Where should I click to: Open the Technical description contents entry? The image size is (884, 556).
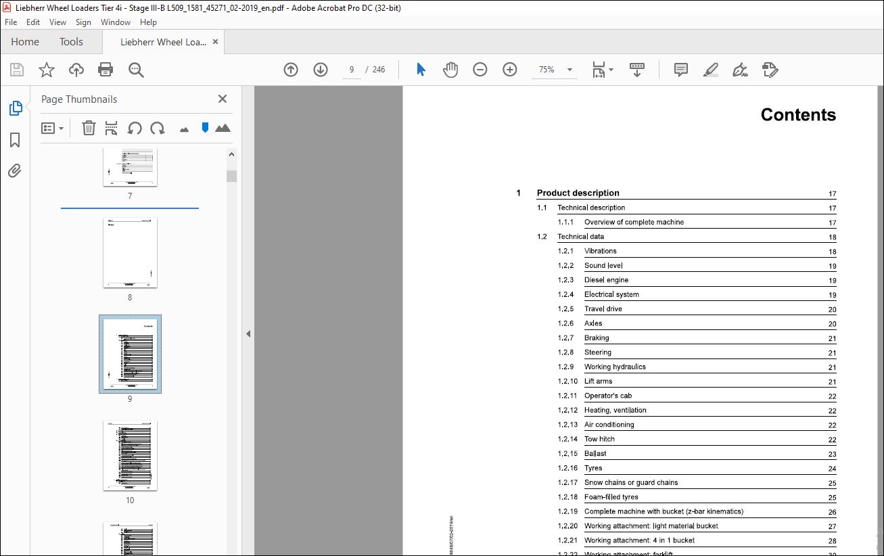591,208
